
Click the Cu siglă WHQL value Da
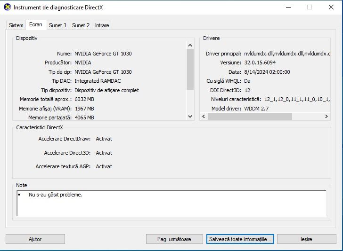coord(247,81)
